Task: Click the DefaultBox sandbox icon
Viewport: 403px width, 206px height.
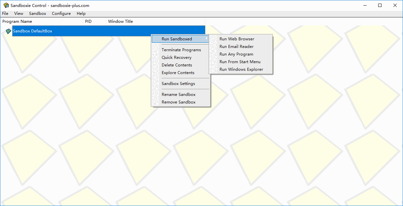Action: tap(9, 31)
